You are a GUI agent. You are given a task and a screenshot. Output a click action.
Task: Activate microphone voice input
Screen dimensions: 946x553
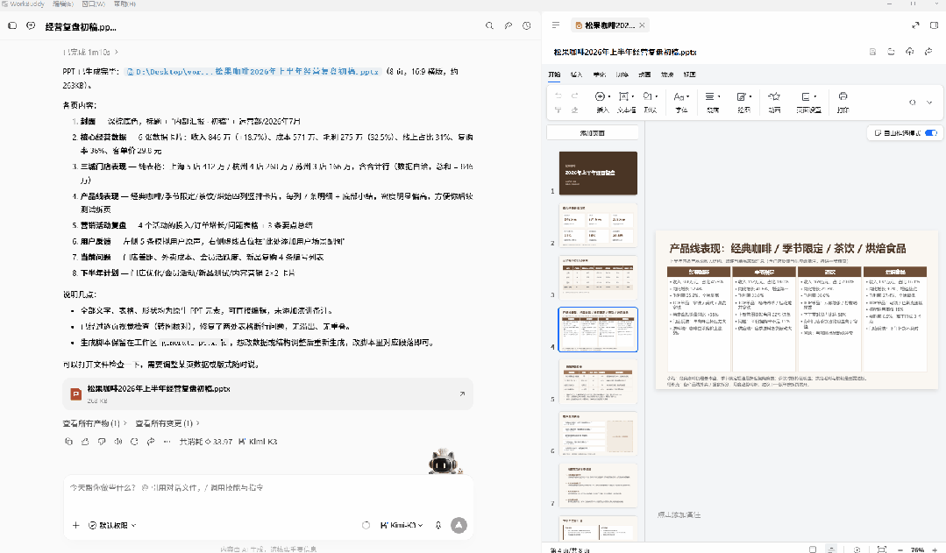438,525
